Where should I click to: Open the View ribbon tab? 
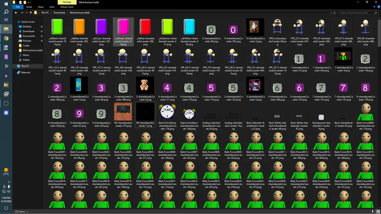52,7
